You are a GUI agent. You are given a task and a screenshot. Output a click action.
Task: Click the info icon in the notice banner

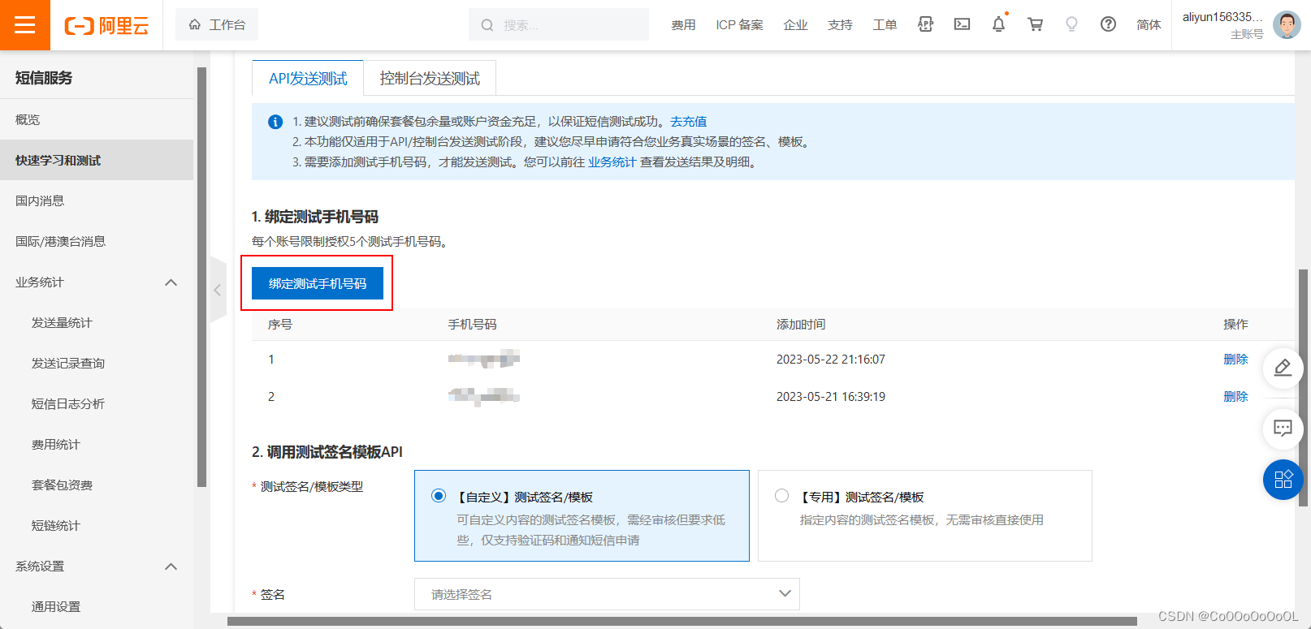(275, 122)
